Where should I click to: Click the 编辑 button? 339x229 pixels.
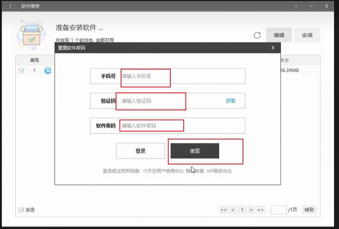[x=279, y=35]
